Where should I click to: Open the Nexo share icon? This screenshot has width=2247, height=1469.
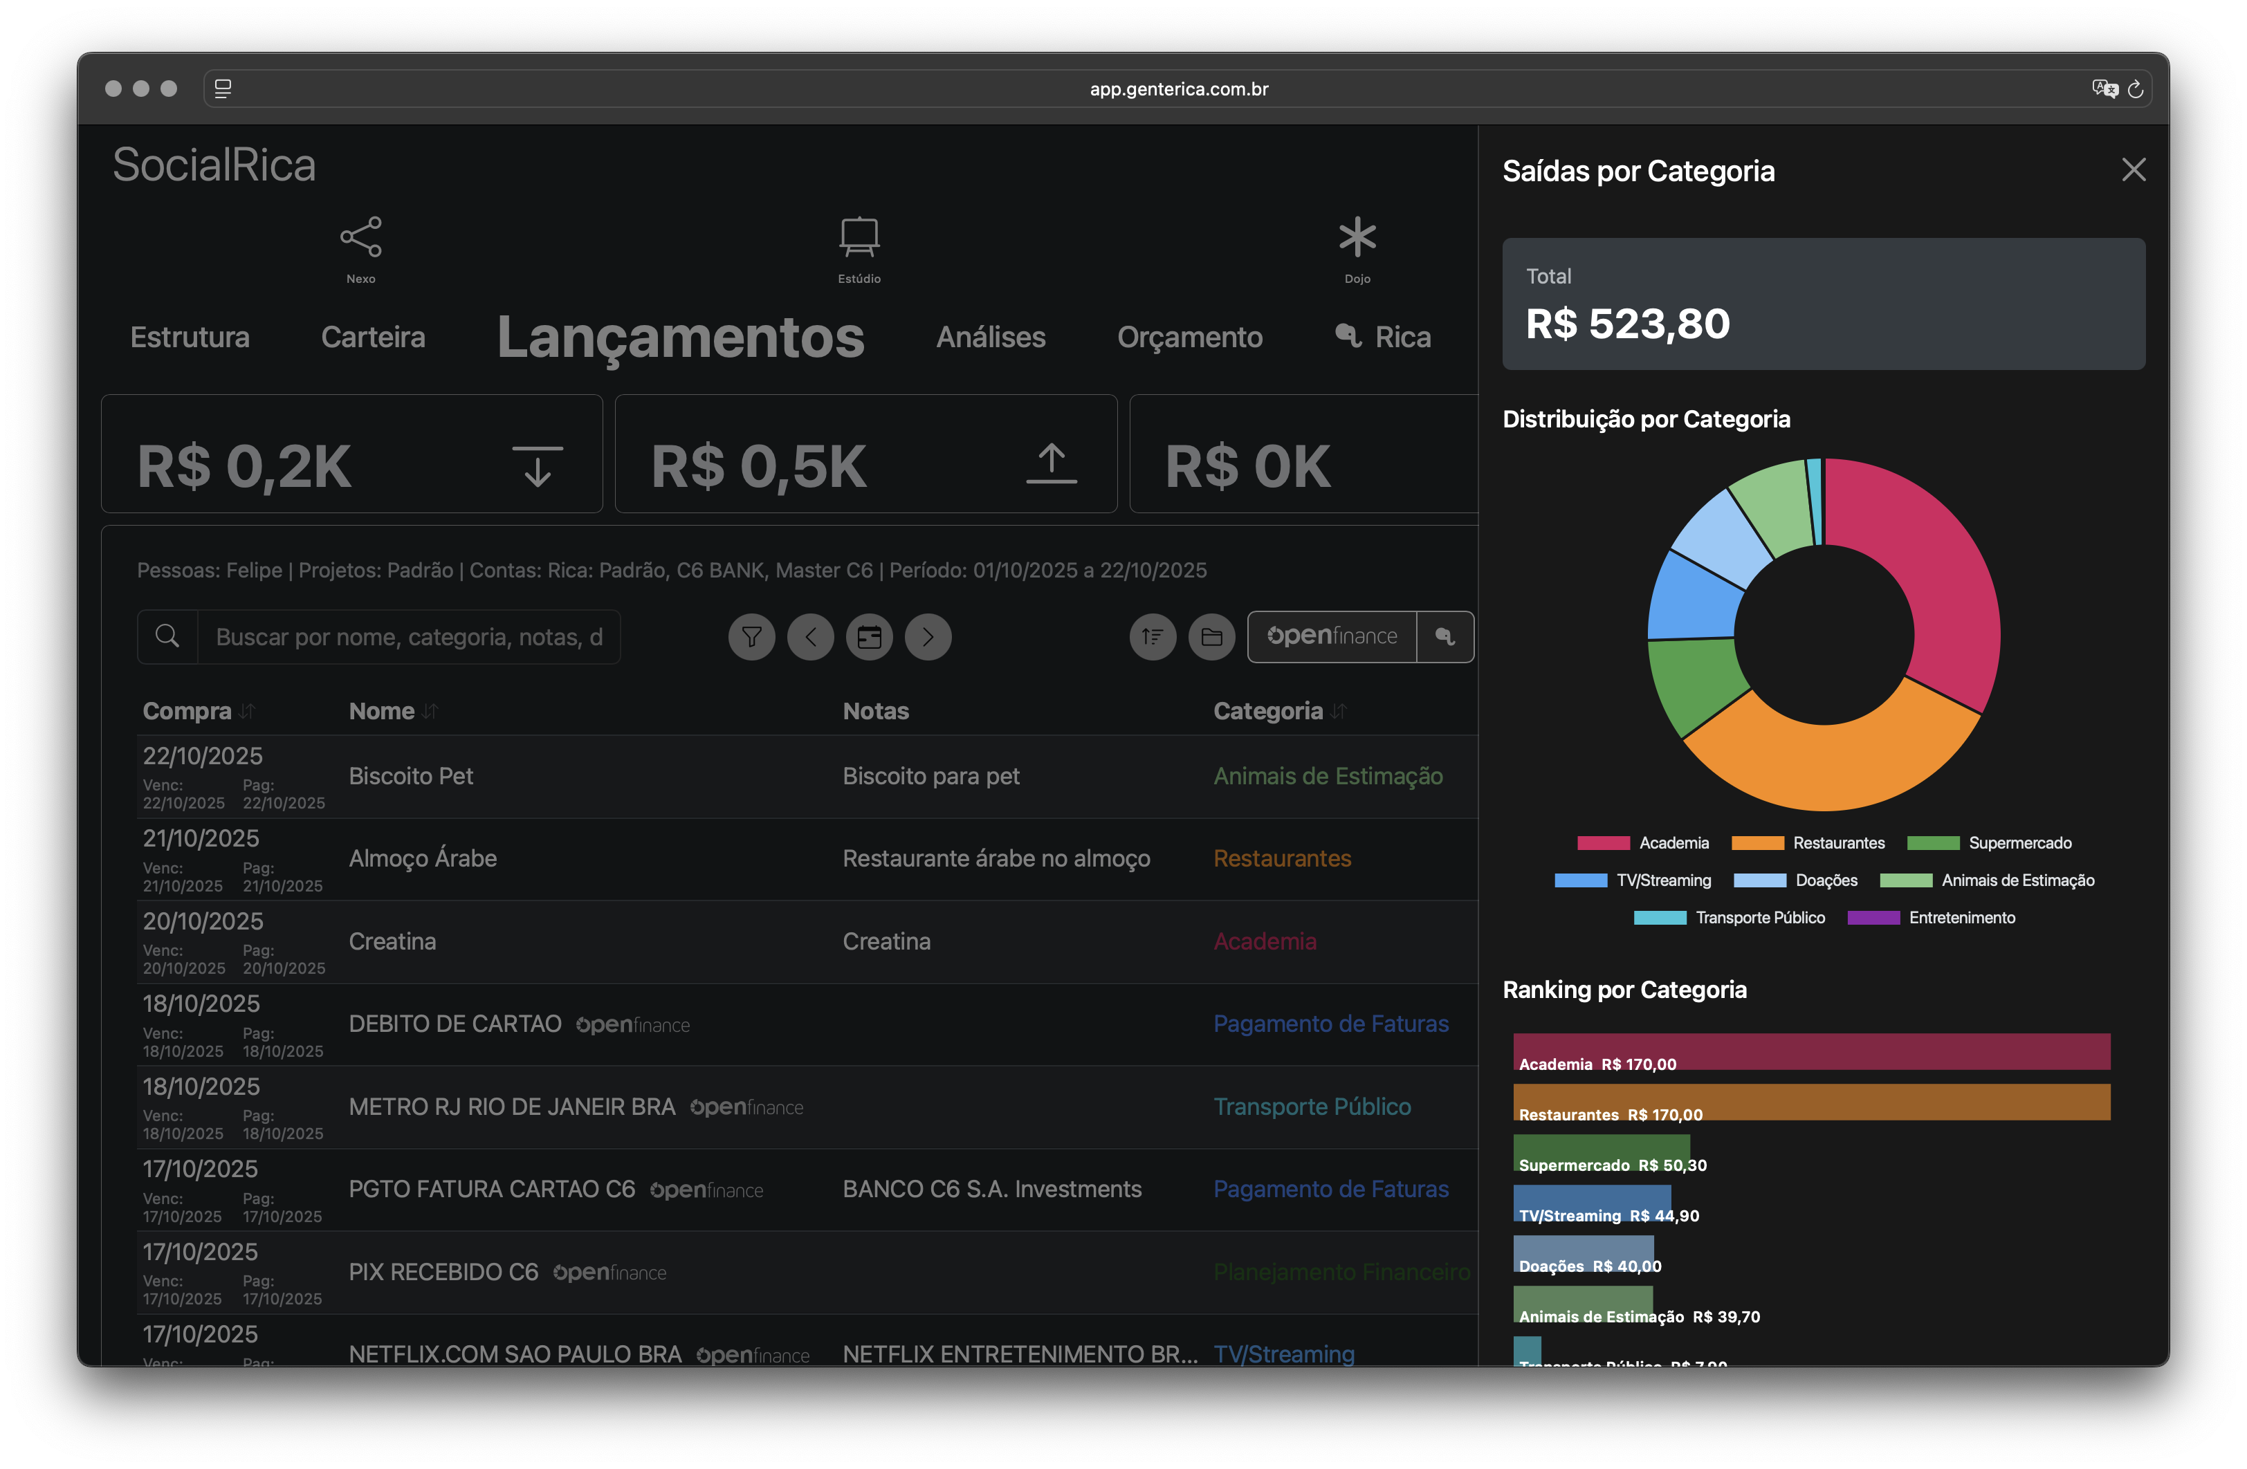(360, 238)
